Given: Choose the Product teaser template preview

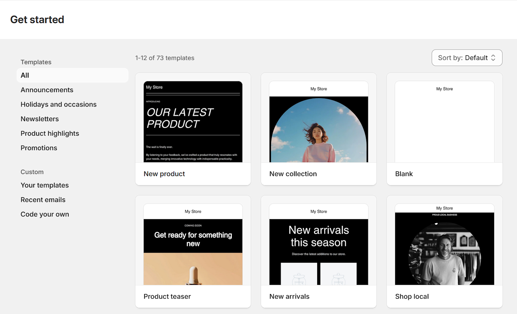Looking at the screenshot, I should pos(193,244).
